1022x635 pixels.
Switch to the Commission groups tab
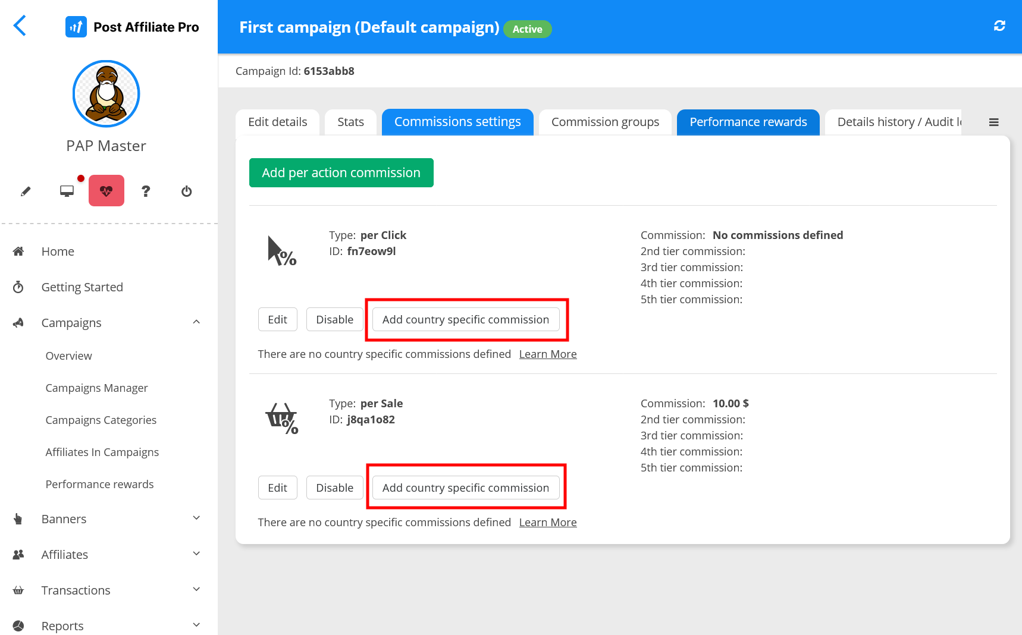click(605, 122)
